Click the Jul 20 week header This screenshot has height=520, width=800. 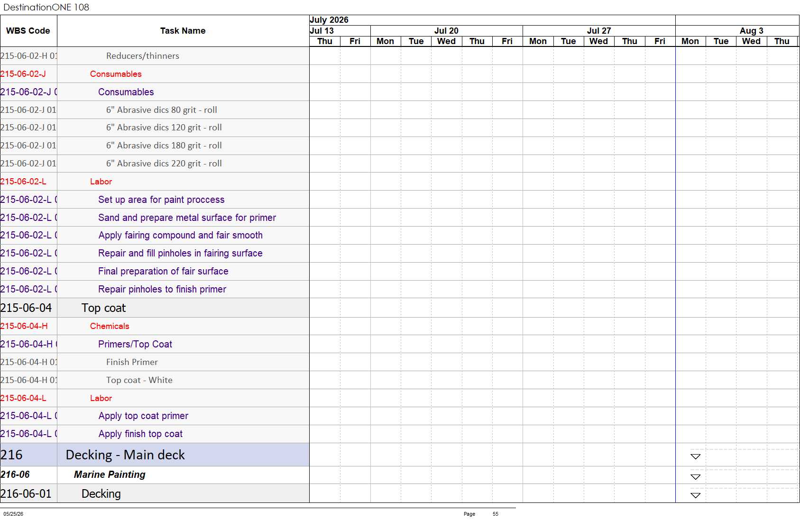point(446,31)
